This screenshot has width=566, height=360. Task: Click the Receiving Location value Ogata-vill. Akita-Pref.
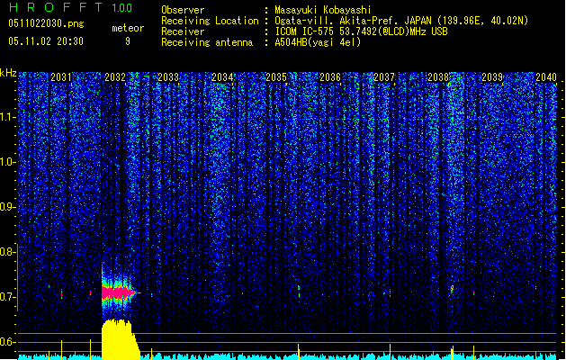pyautogui.click(x=336, y=21)
